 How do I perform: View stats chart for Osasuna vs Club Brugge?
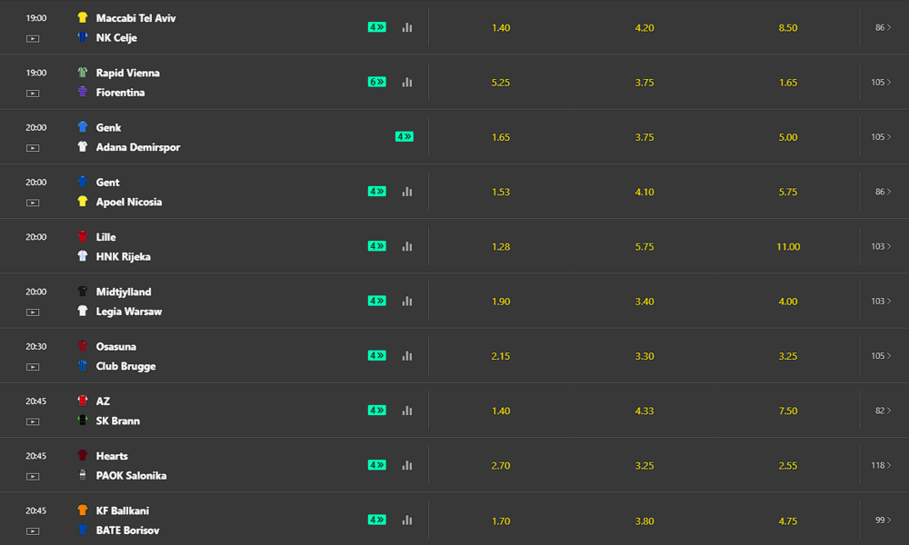tap(407, 355)
